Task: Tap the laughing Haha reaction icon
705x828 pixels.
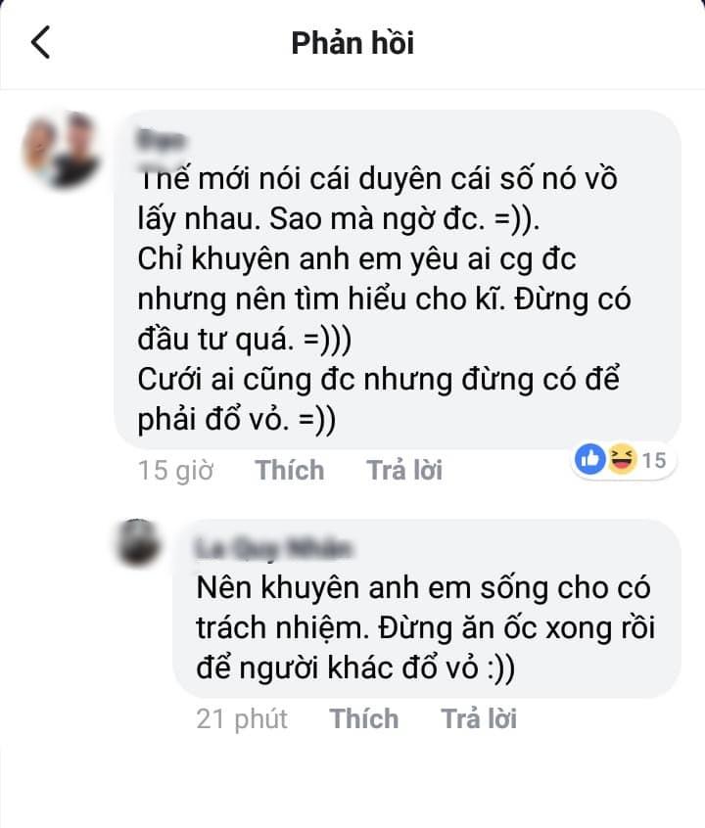Action: click(x=622, y=459)
